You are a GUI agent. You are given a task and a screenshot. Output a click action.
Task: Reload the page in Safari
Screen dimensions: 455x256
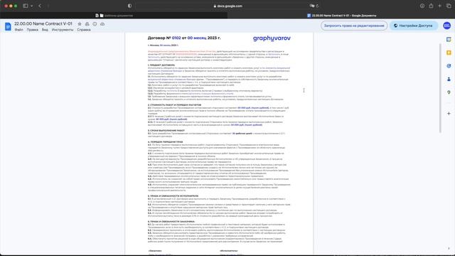coord(318,6)
